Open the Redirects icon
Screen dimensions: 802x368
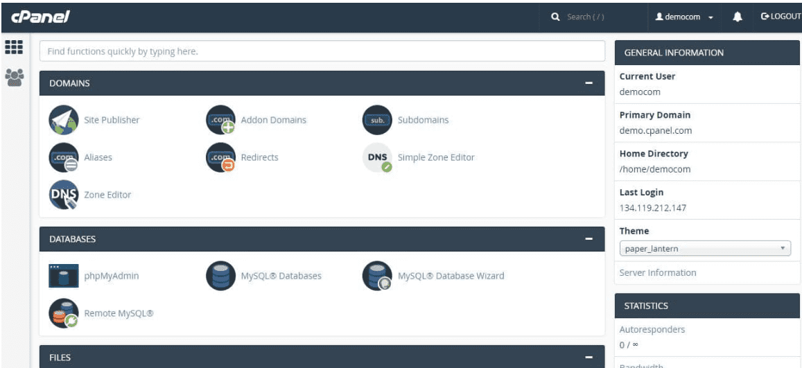[x=220, y=157]
